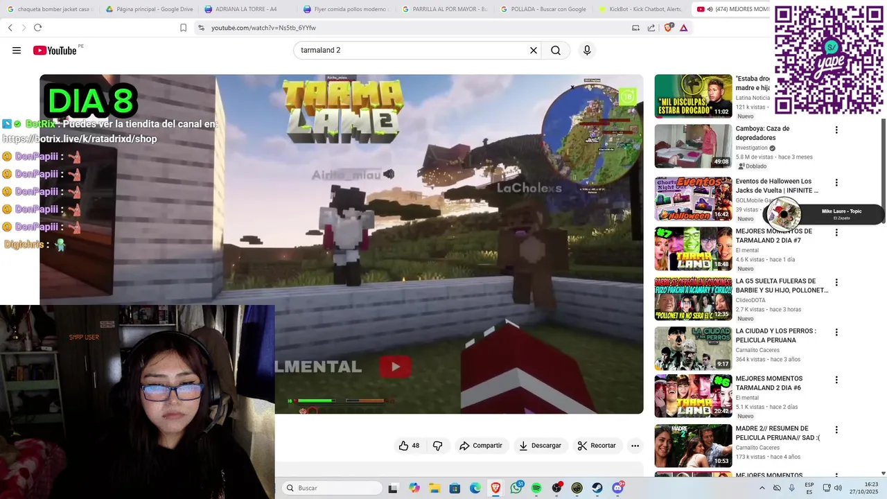Switch to 'POLLADA - Buscar con Google' tab

click(x=543, y=9)
